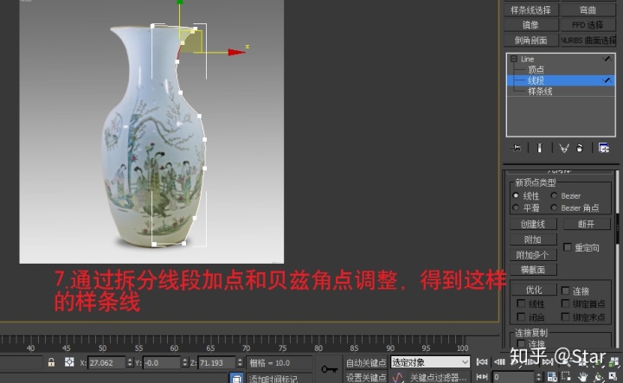Enable the 绑定末点 checkbox
This screenshot has height=383, width=623.
click(x=565, y=316)
